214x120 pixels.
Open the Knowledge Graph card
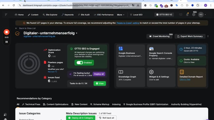(x=131, y=77)
